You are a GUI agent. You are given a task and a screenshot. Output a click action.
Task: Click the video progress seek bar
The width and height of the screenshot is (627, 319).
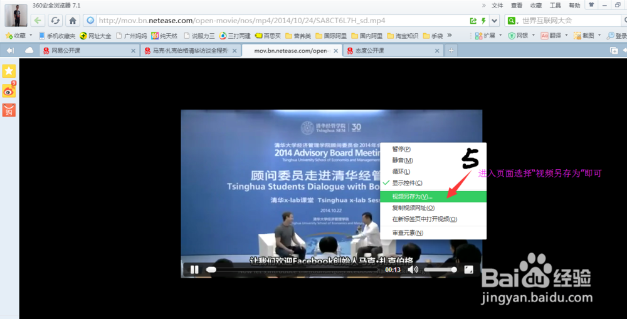tap(293, 270)
